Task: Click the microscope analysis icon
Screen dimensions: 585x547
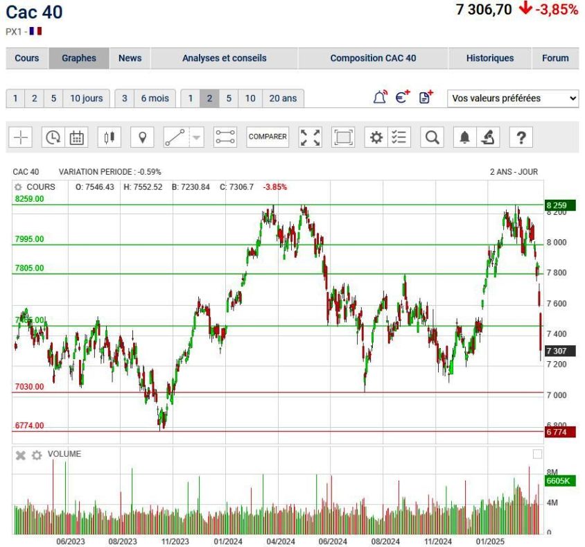Action: point(488,137)
